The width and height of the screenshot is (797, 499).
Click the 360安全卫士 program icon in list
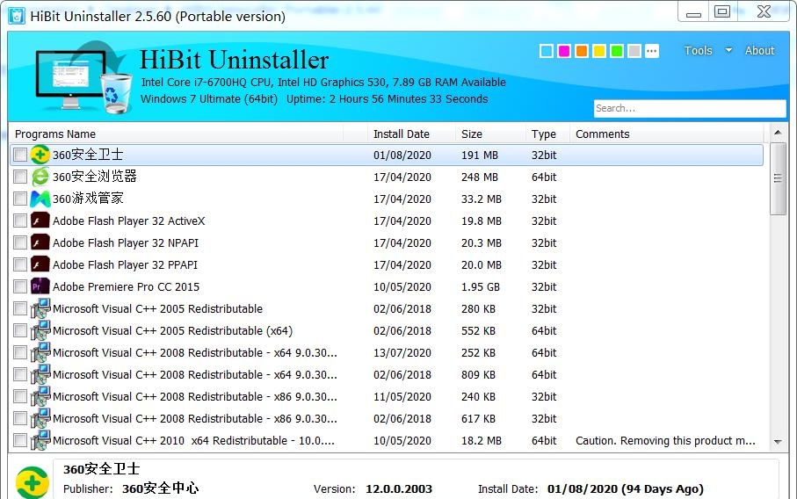click(40, 155)
